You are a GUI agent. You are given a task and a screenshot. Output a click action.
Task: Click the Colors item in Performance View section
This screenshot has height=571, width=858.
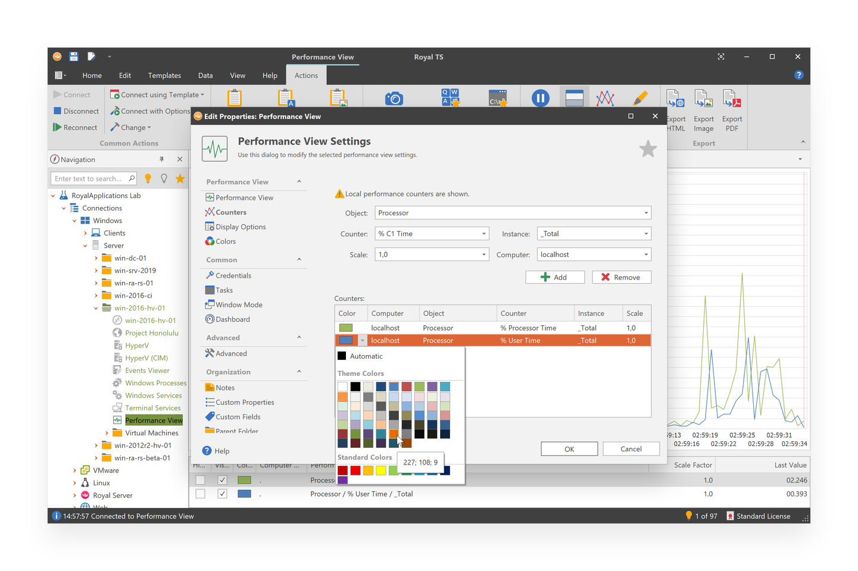pos(224,241)
